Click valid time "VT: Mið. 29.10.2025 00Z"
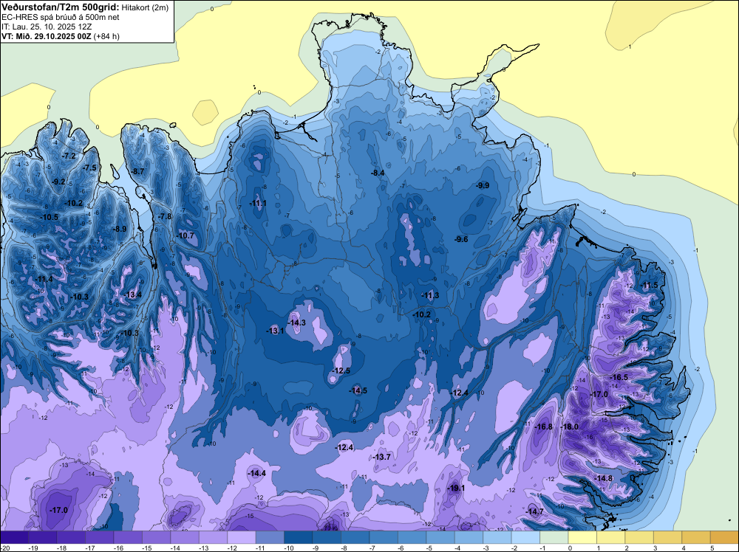This screenshot has width=739, height=552. pyautogui.click(x=47, y=36)
